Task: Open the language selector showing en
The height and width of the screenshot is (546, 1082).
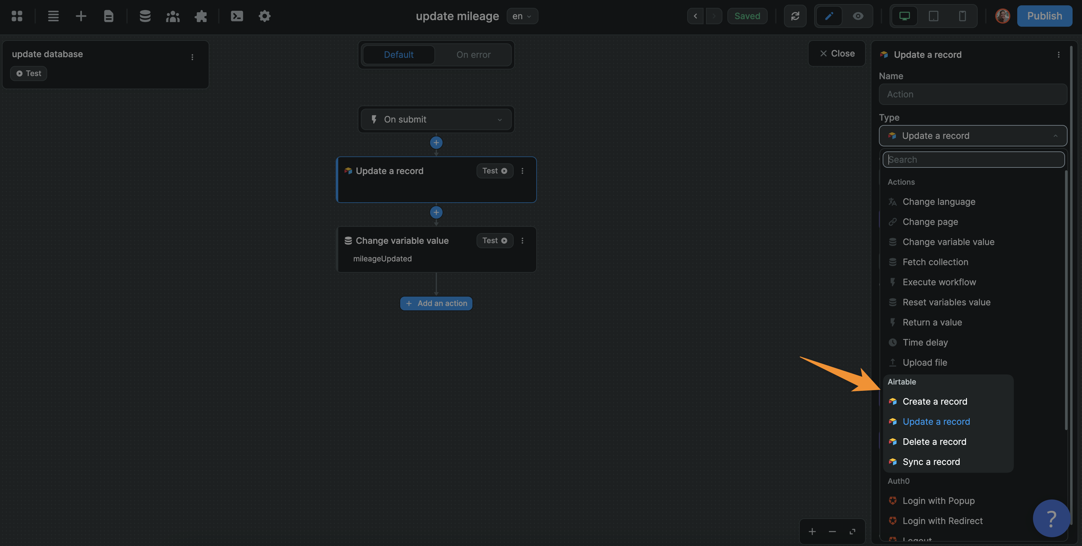Action: coord(522,16)
